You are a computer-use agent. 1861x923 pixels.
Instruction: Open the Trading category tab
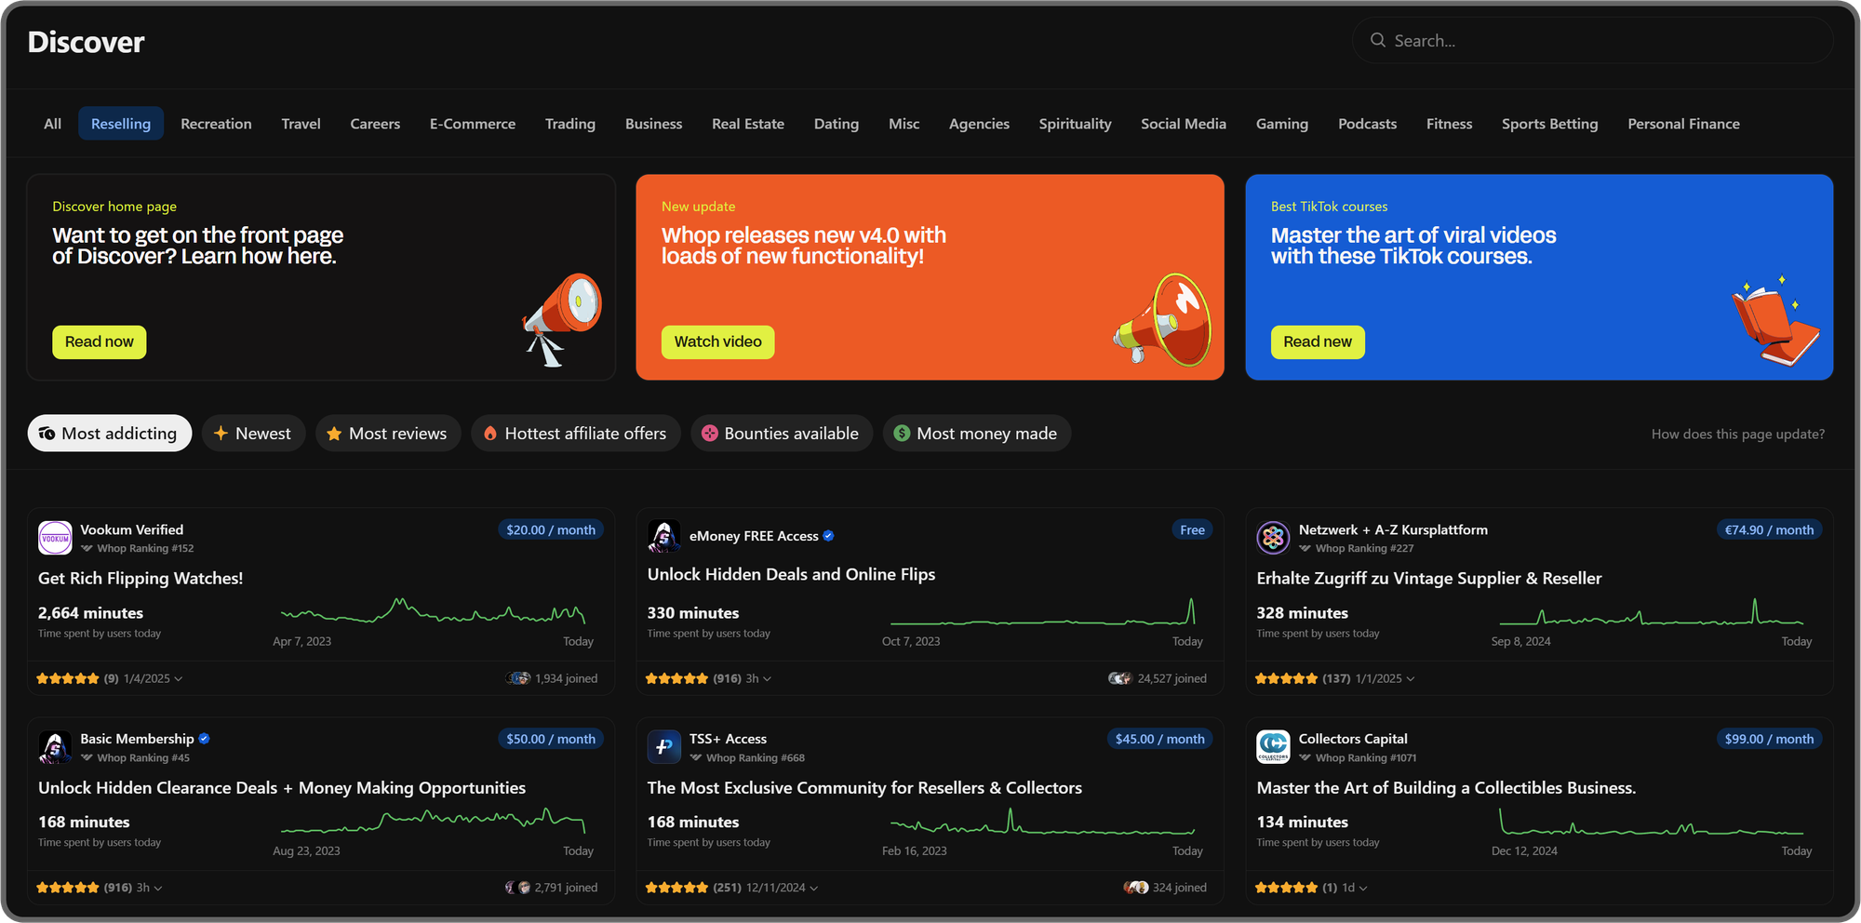(570, 124)
